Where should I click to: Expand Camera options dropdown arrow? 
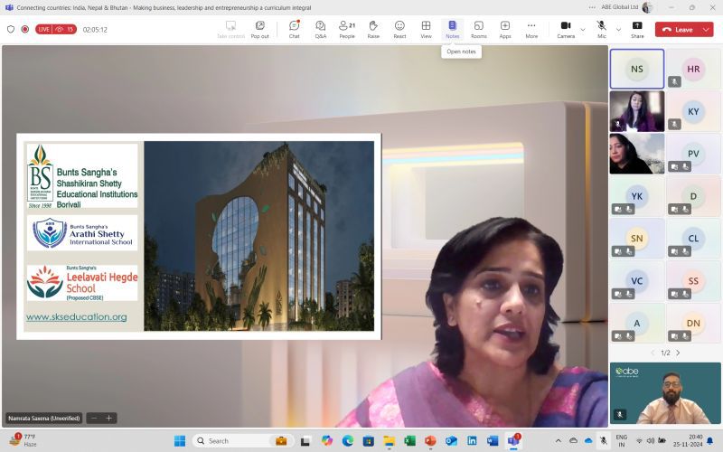pyautogui.click(x=583, y=30)
